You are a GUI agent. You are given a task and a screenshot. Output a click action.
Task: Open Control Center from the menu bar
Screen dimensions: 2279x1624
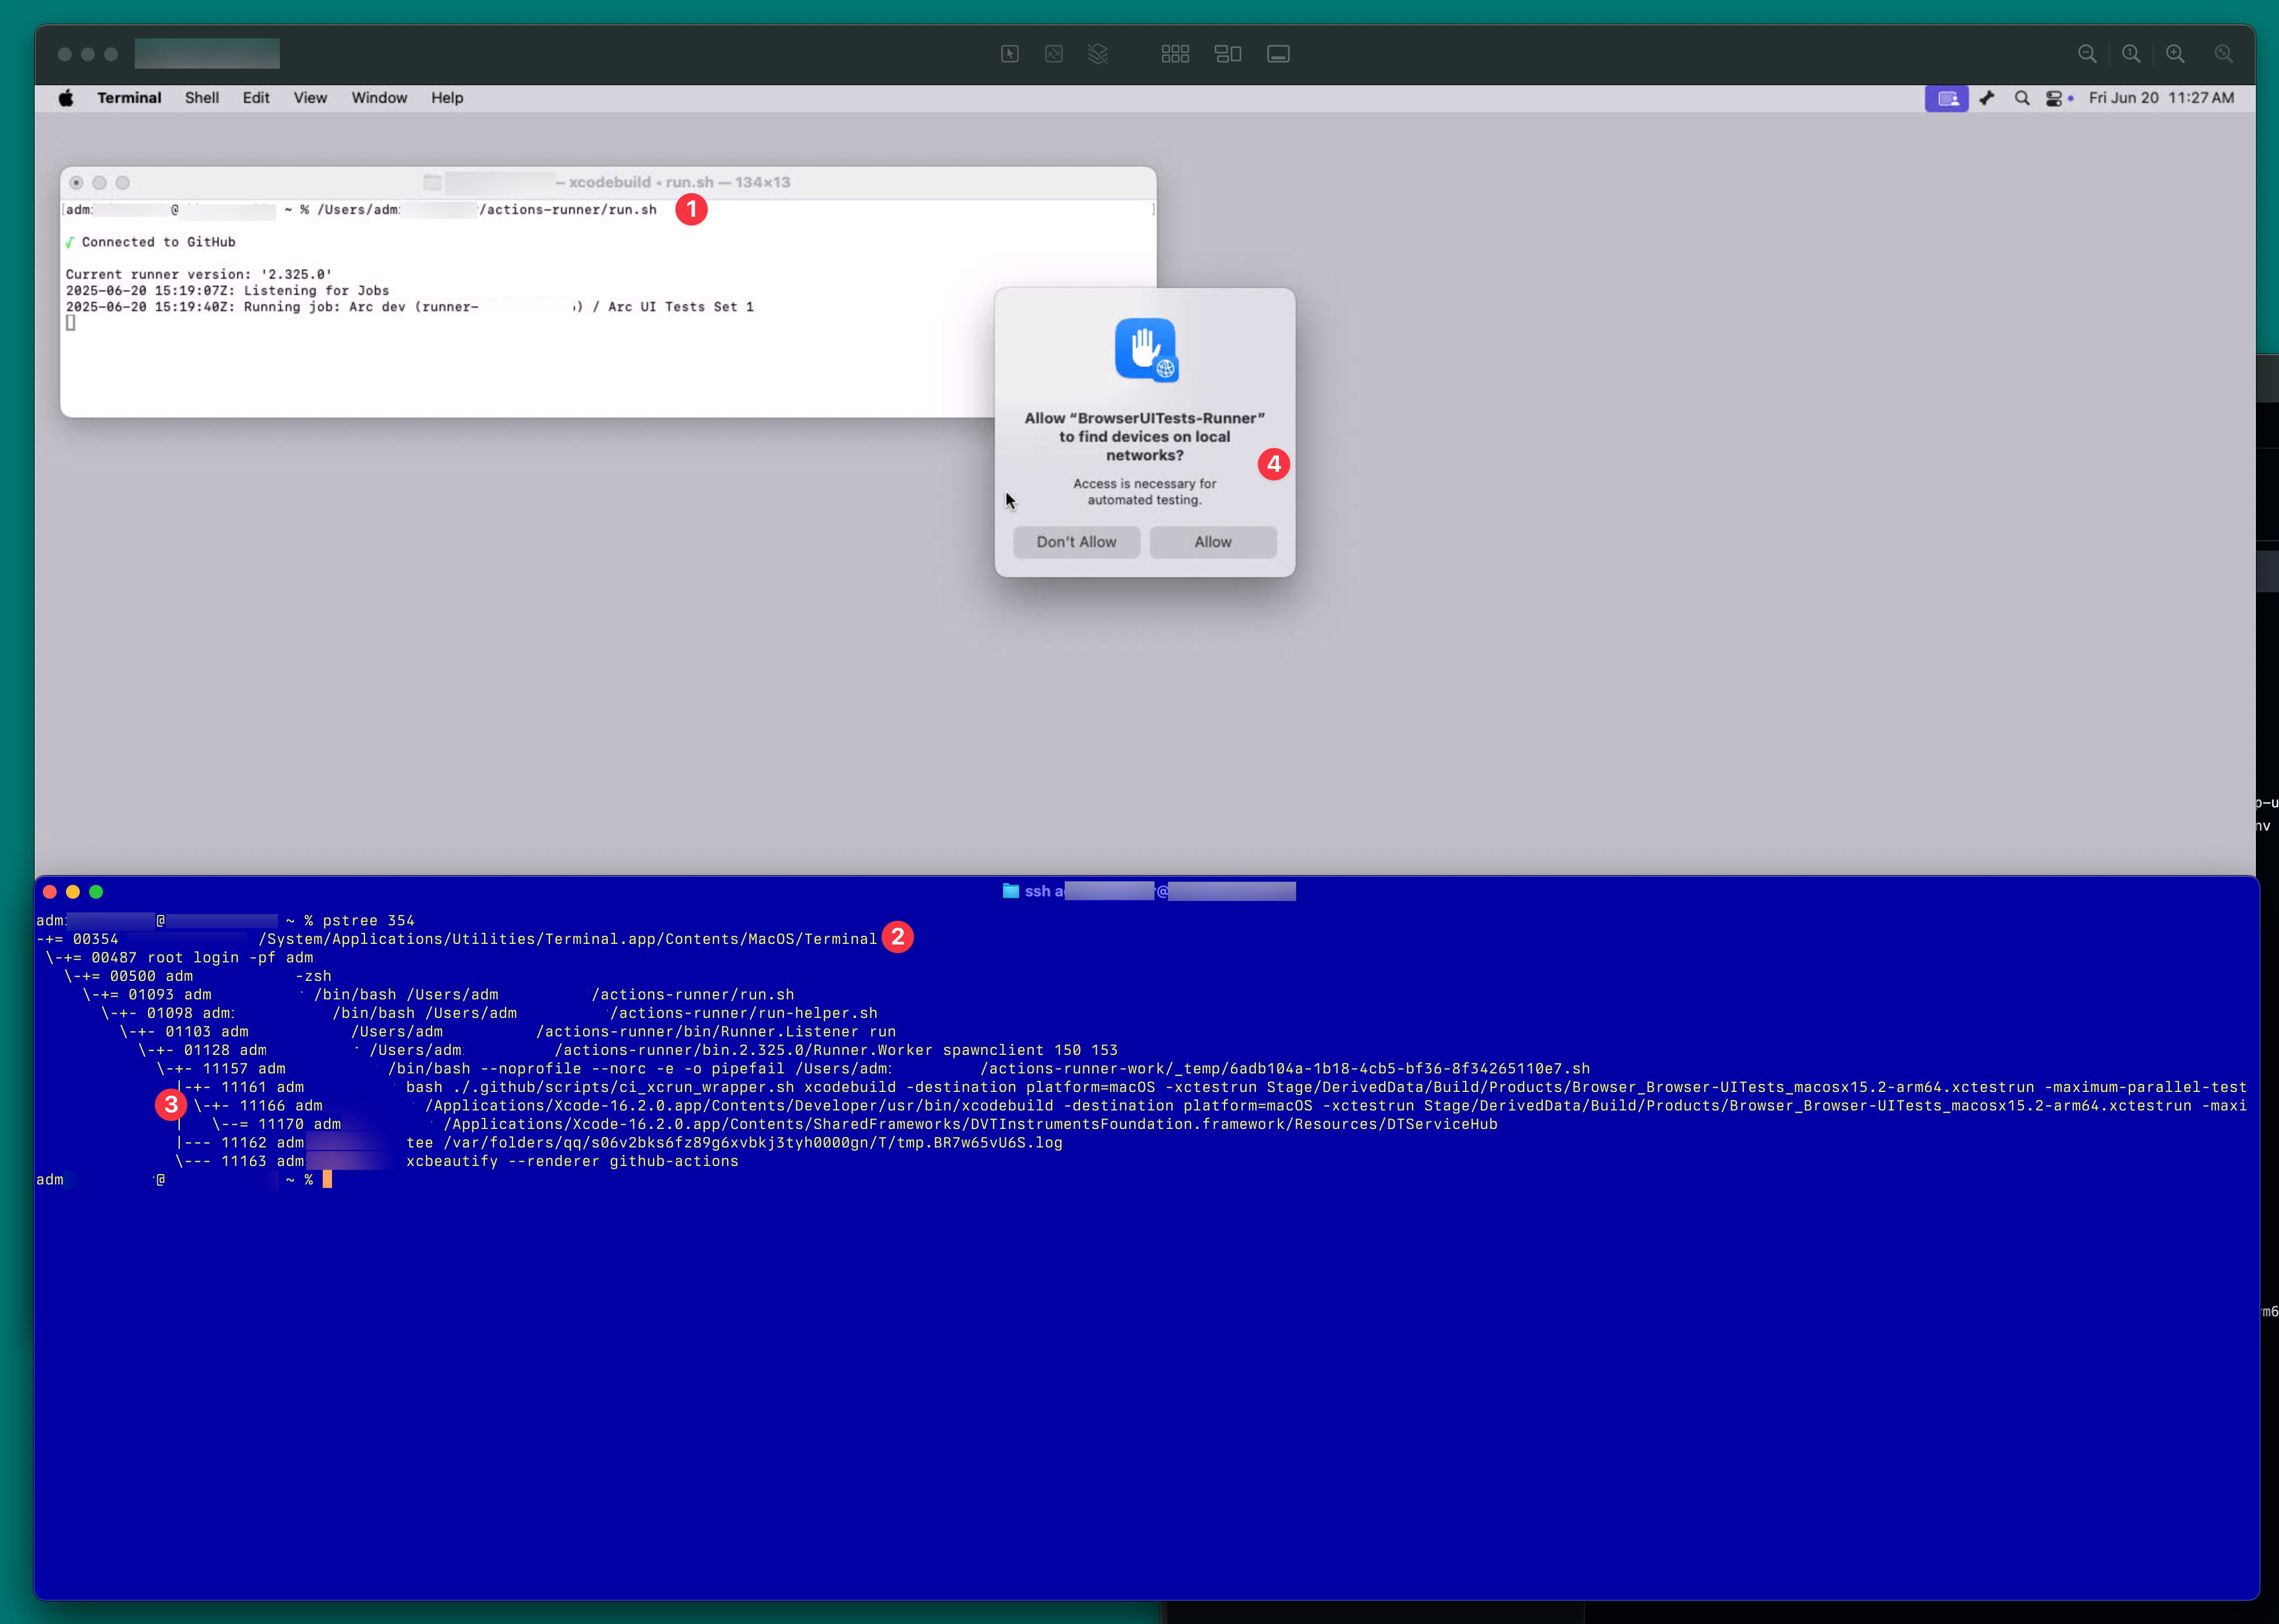(x=2054, y=98)
